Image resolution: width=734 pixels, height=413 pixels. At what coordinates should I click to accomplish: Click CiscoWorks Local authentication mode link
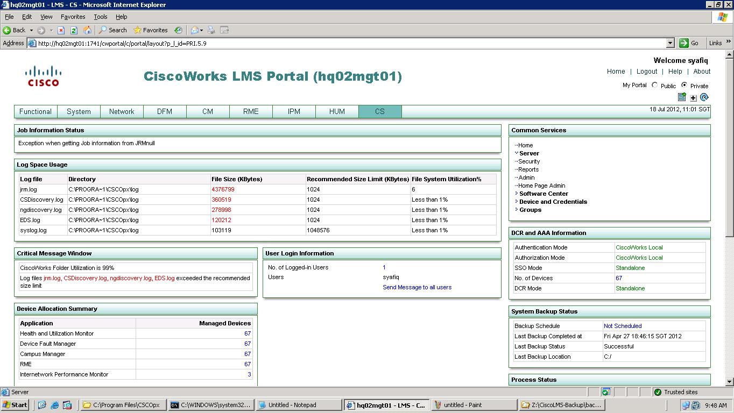[639, 247]
